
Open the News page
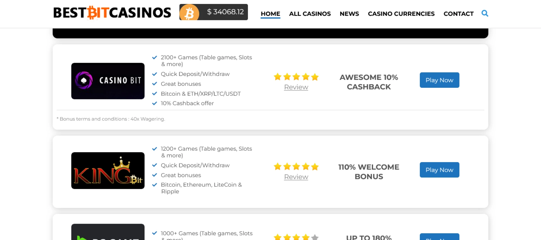click(x=349, y=14)
